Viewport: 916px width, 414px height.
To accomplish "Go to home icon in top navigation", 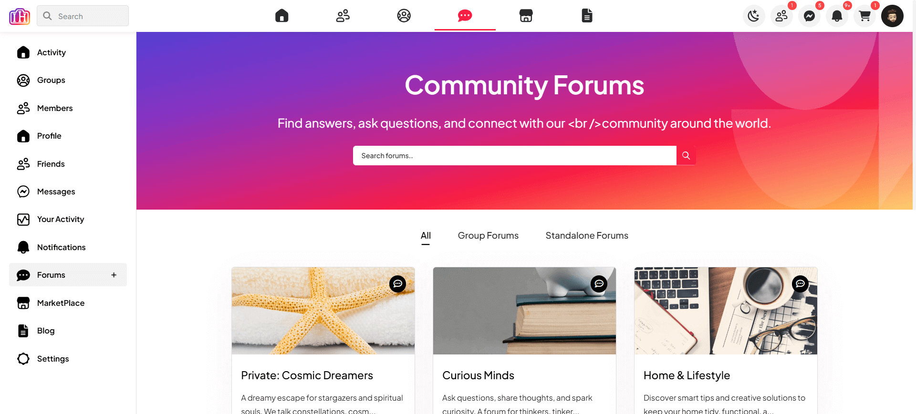I will pyautogui.click(x=282, y=16).
